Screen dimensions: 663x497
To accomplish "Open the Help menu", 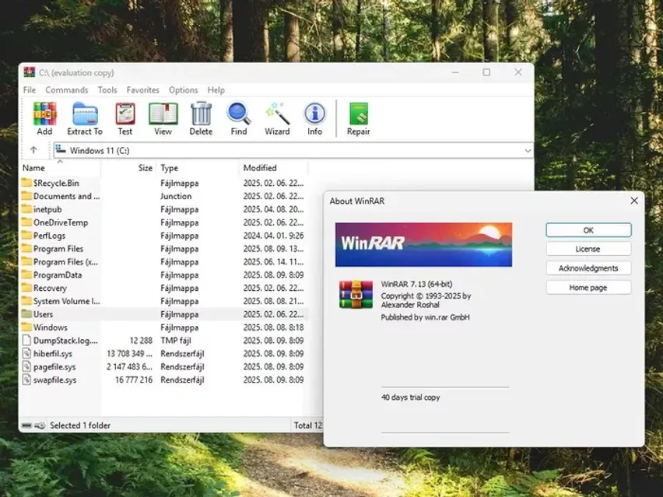I will (x=216, y=90).
